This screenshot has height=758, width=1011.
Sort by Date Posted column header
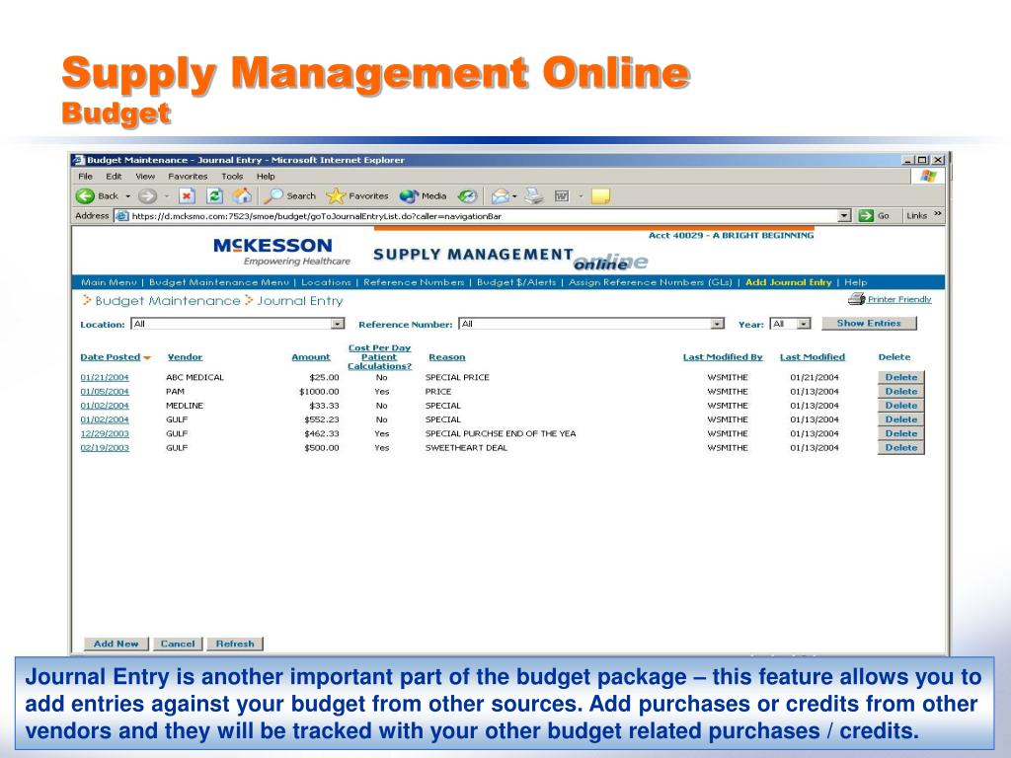[111, 357]
